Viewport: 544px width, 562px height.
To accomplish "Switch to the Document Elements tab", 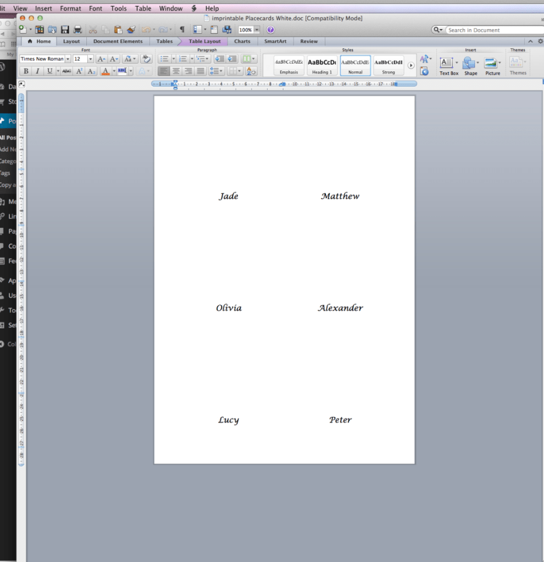I will 118,41.
